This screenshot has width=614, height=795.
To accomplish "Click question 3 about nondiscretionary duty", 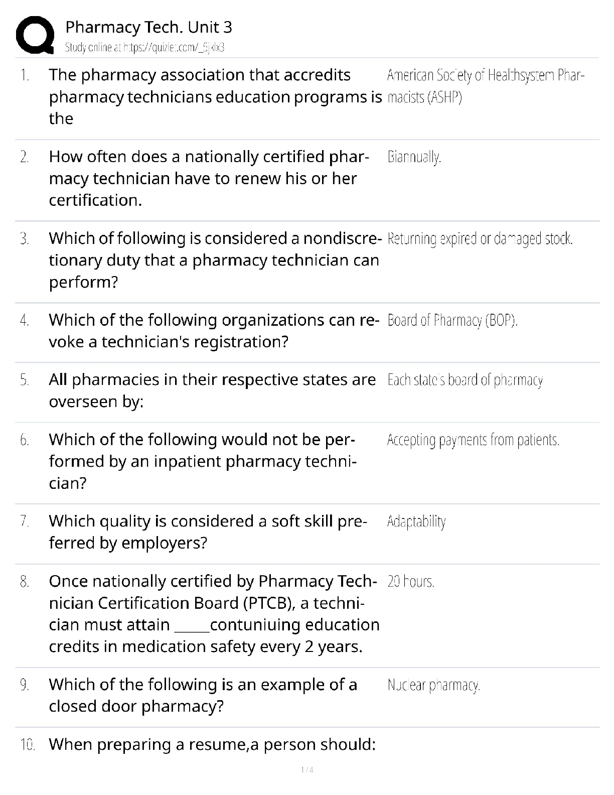I will pos(214,260).
